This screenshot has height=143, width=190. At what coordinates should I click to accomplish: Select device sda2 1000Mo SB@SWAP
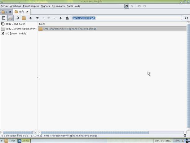pyautogui.click(x=19, y=29)
